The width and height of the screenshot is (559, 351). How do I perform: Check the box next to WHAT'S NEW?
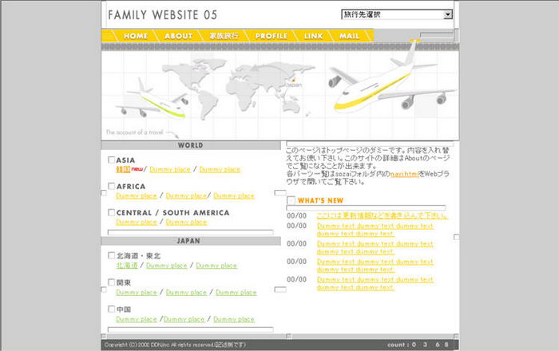291,201
